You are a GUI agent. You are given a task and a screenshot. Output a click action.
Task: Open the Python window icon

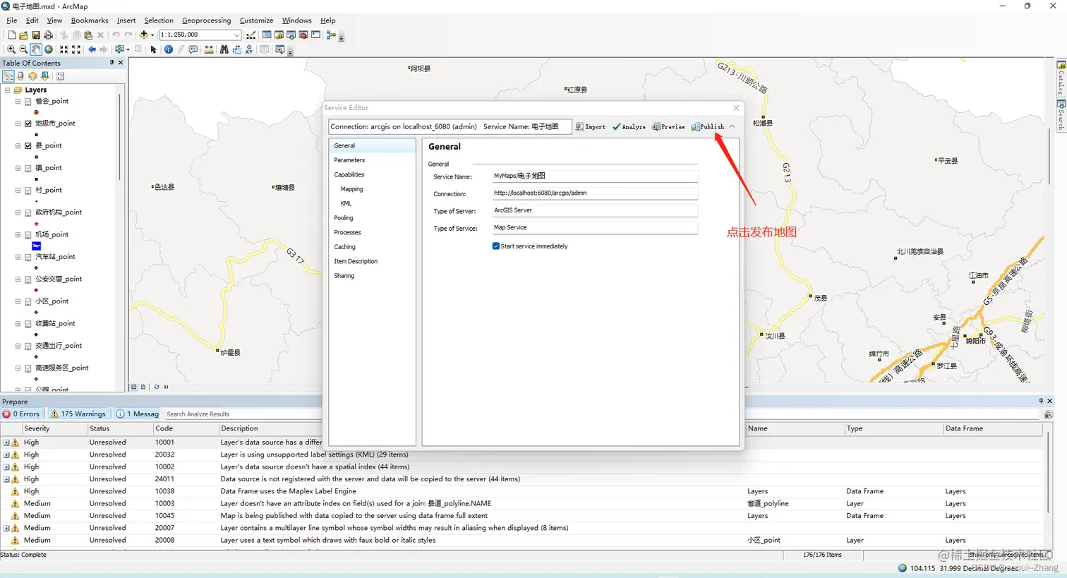[315, 35]
